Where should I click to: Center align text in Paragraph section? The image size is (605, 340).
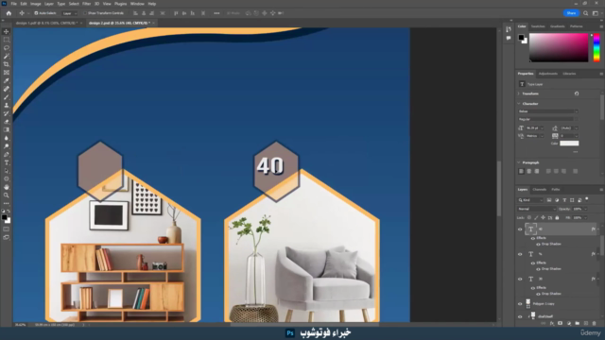click(x=529, y=171)
